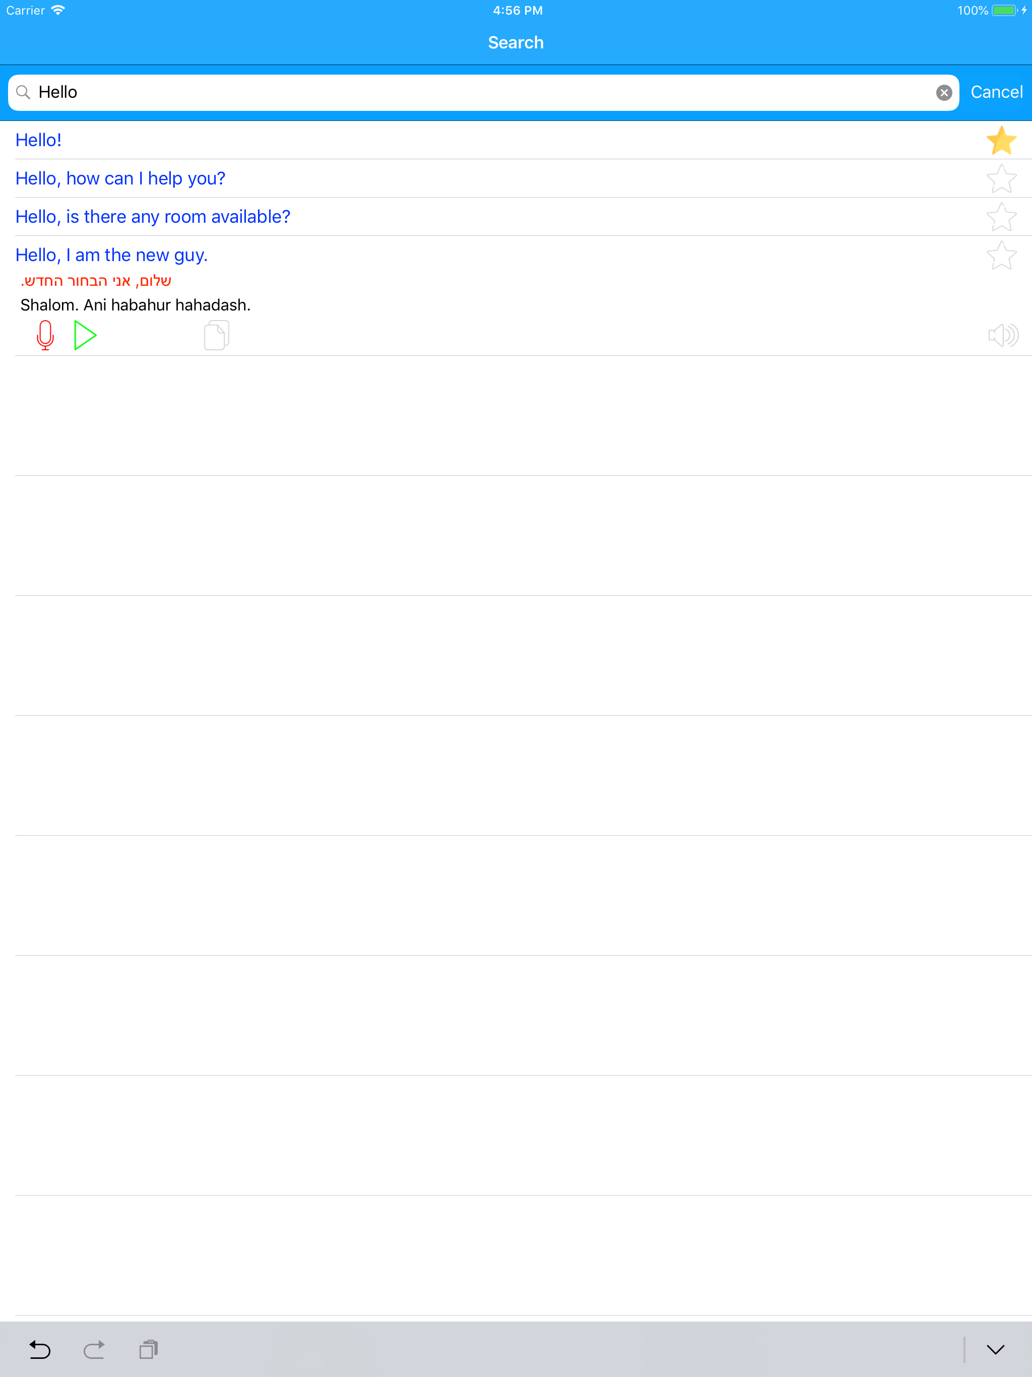Tap the undo arrow in keyboard bar

tap(40, 1349)
